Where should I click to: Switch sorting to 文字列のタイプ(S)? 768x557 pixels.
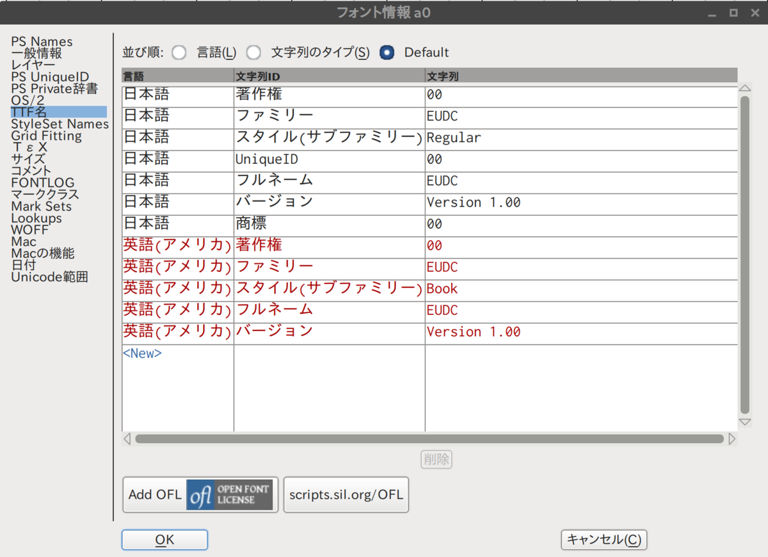(x=253, y=52)
